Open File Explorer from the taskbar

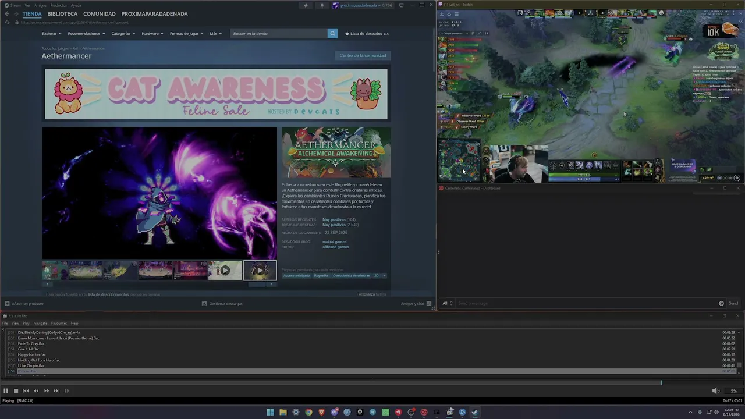pyautogui.click(x=283, y=412)
